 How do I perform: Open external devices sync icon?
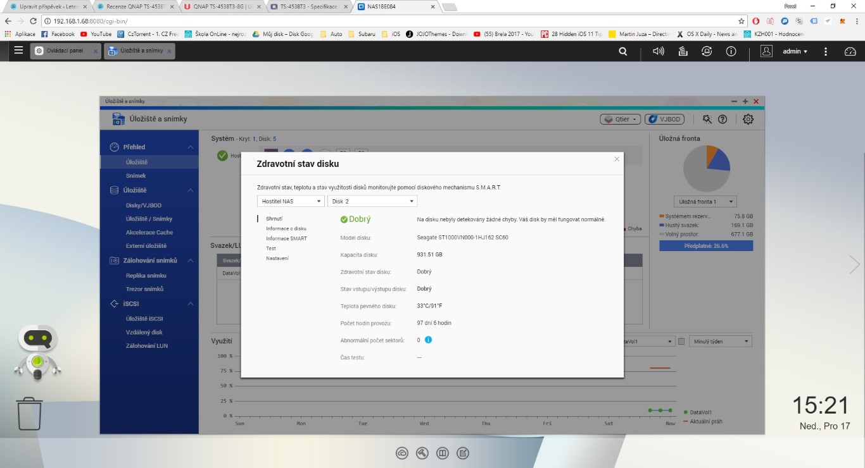pos(707,51)
